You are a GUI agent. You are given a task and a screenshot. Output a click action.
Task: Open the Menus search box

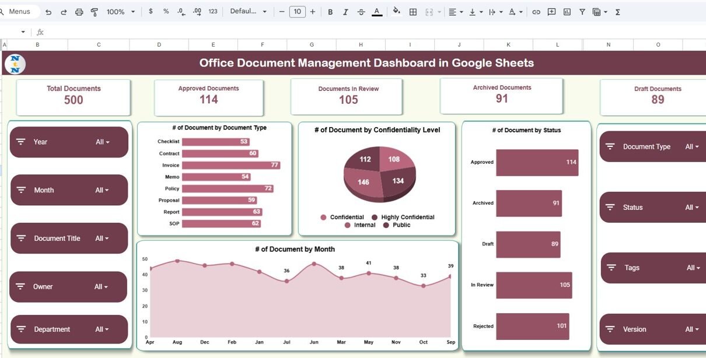tap(19, 12)
